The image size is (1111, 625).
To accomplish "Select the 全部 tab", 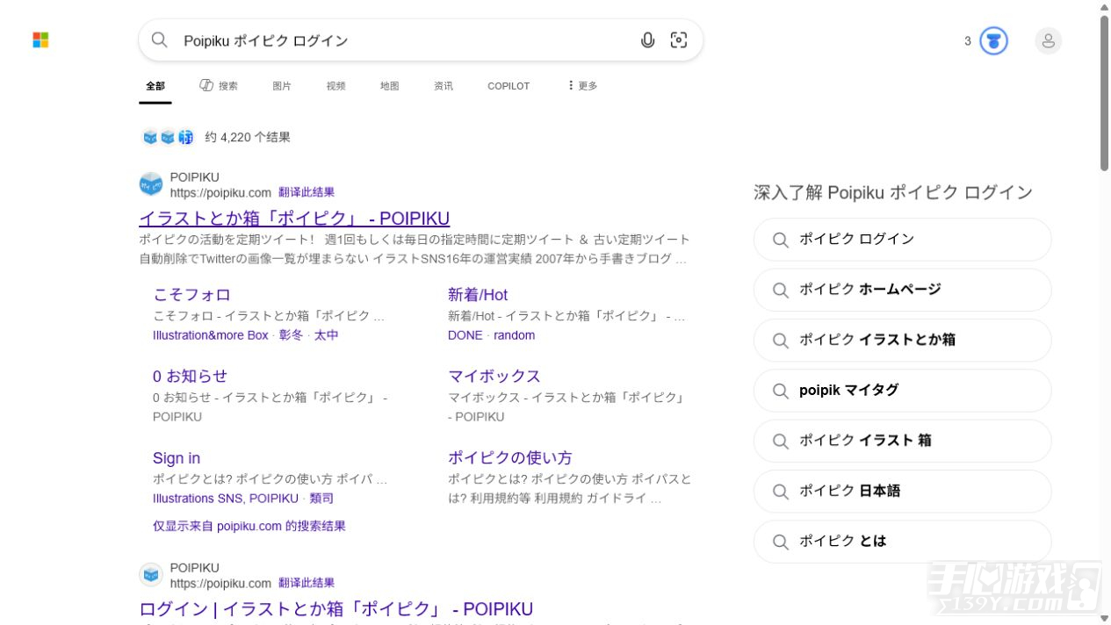I will pyautogui.click(x=155, y=86).
